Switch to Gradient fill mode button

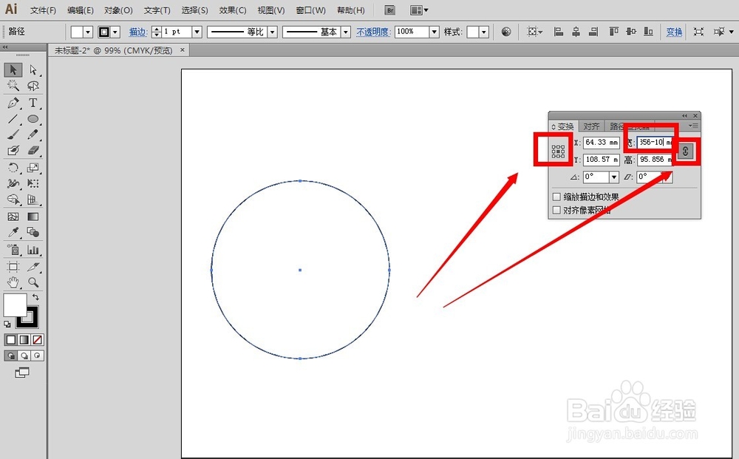pyautogui.click(x=24, y=340)
